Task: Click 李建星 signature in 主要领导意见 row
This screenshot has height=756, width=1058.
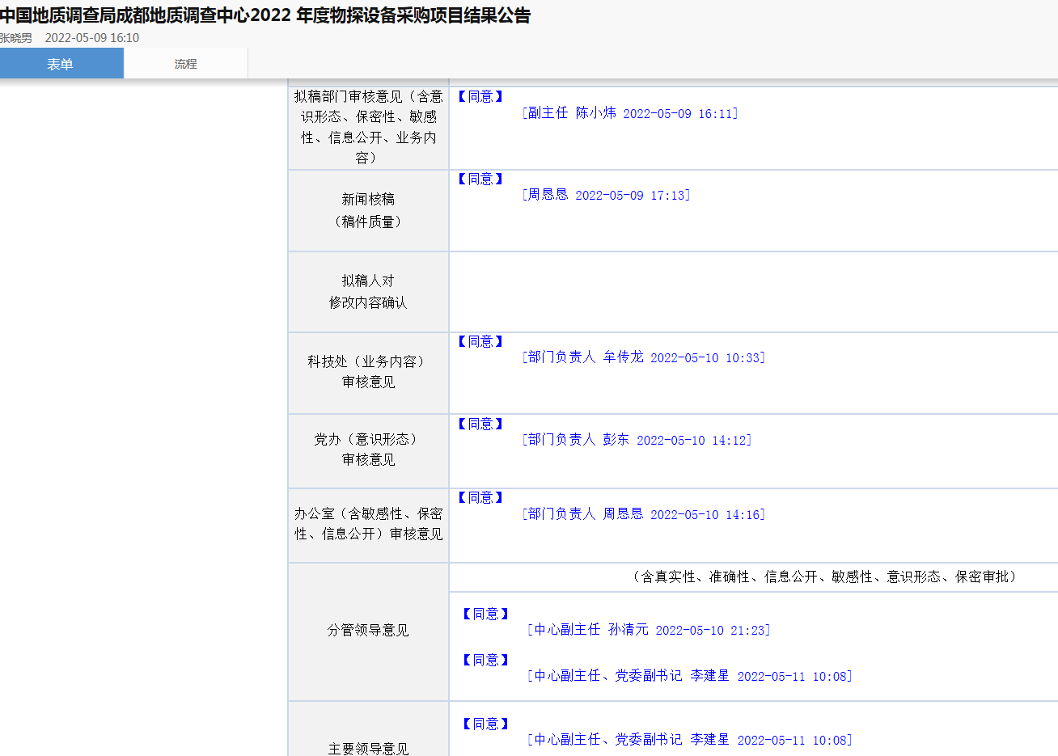Action: pos(690,740)
